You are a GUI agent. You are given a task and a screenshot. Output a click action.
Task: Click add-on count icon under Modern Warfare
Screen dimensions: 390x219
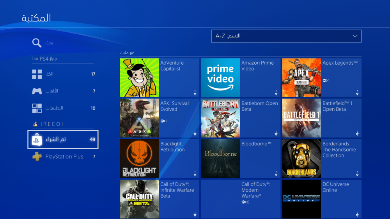(244, 202)
